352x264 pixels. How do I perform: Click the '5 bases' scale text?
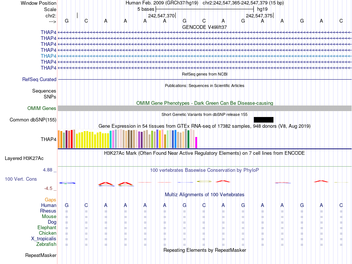[146, 9]
